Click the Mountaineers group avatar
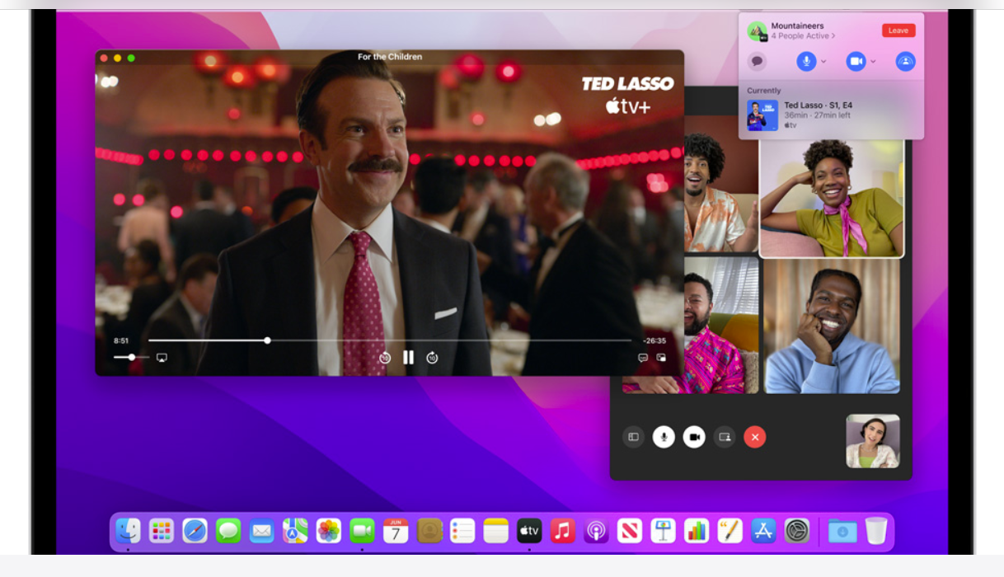The height and width of the screenshot is (577, 1004). tap(758, 31)
